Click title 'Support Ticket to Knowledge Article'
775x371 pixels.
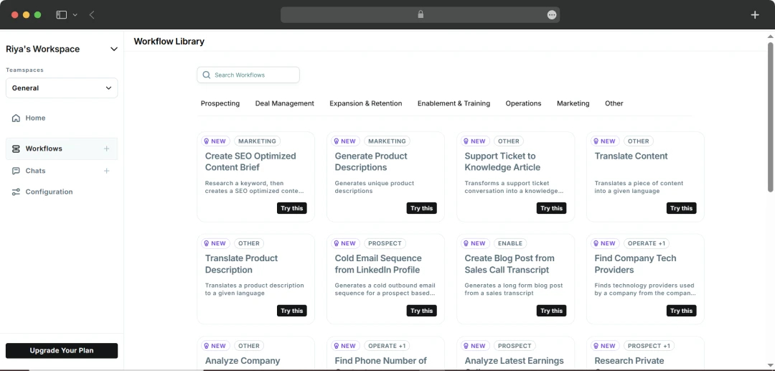pyautogui.click(x=502, y=161)
